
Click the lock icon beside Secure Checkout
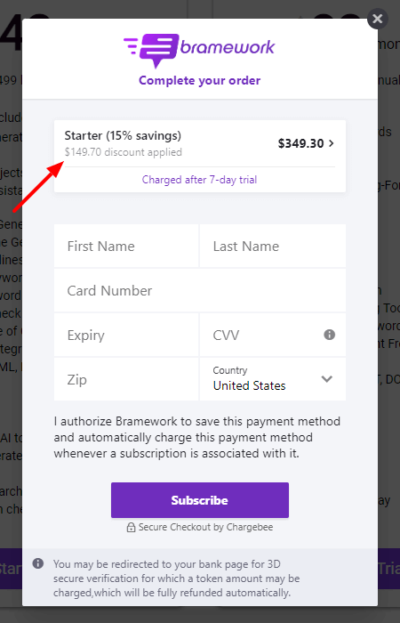coord(131,527)
